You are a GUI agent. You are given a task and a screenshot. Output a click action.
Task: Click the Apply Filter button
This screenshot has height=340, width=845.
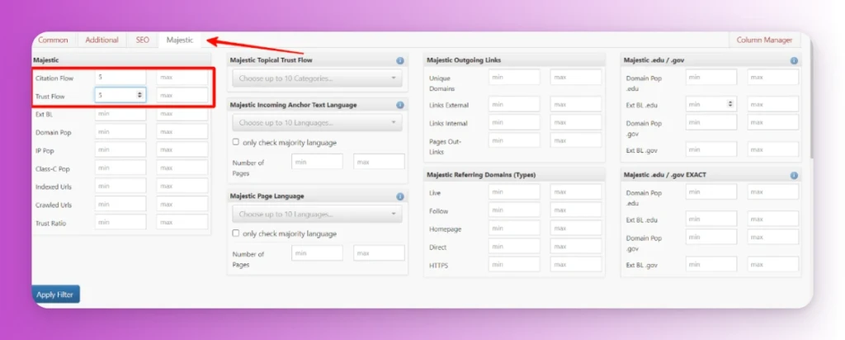[x=56, y=295]
